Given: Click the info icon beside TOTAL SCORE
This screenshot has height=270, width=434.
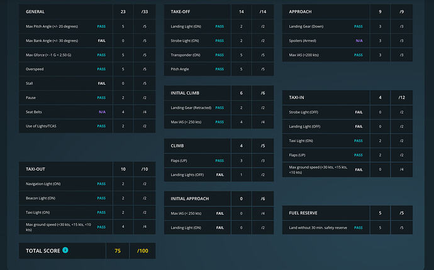Looking at the screenshot, I should point(65,250).
